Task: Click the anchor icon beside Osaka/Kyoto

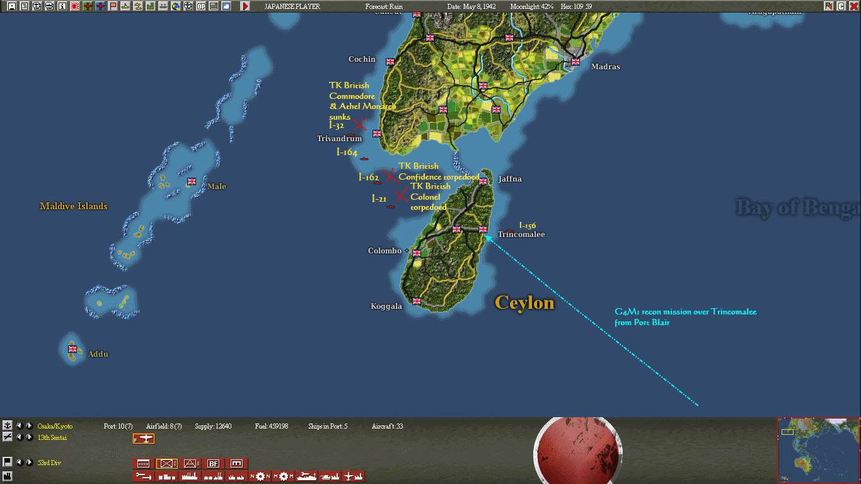Action: [x=8, y=426]
